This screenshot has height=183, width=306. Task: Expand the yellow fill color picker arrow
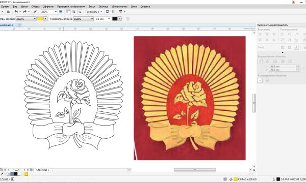(45, 19)
